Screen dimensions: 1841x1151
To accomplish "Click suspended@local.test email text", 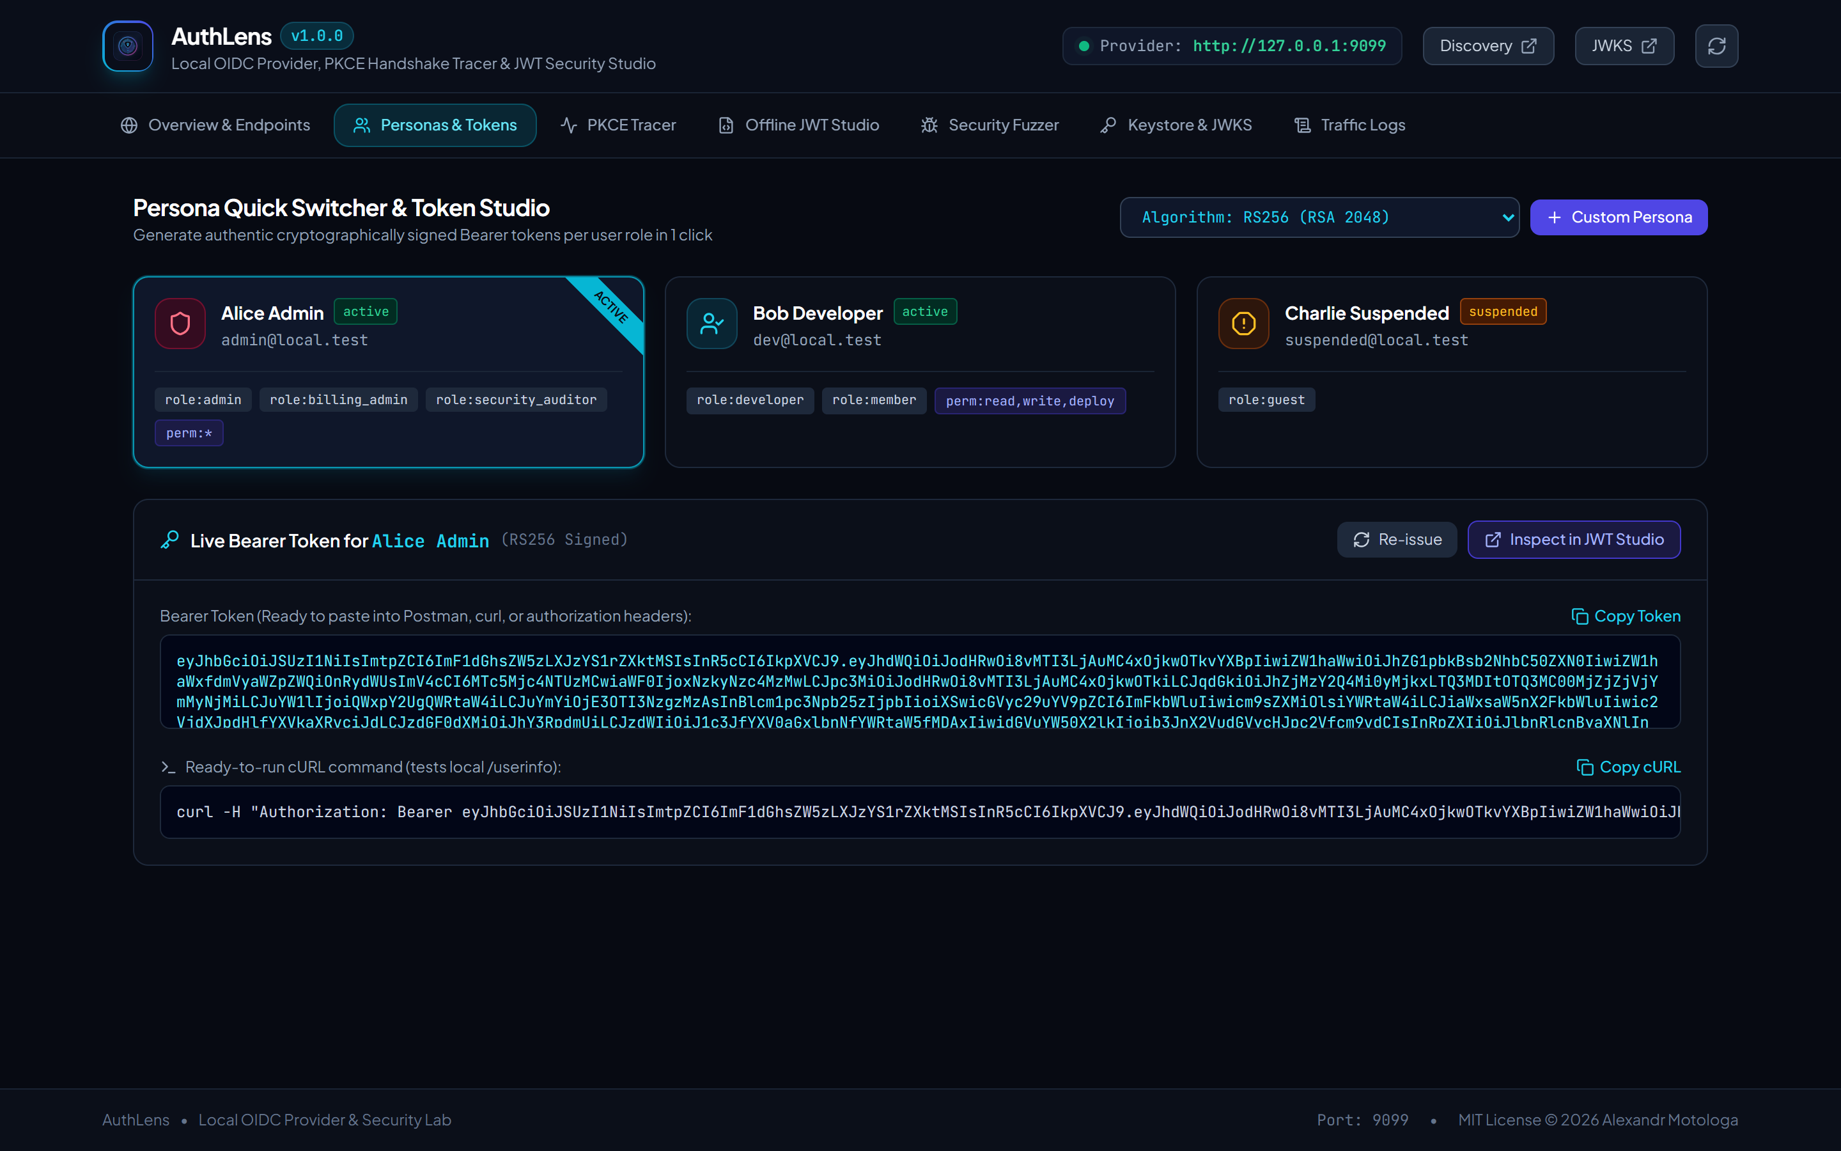I will (x=1376, y=340).
